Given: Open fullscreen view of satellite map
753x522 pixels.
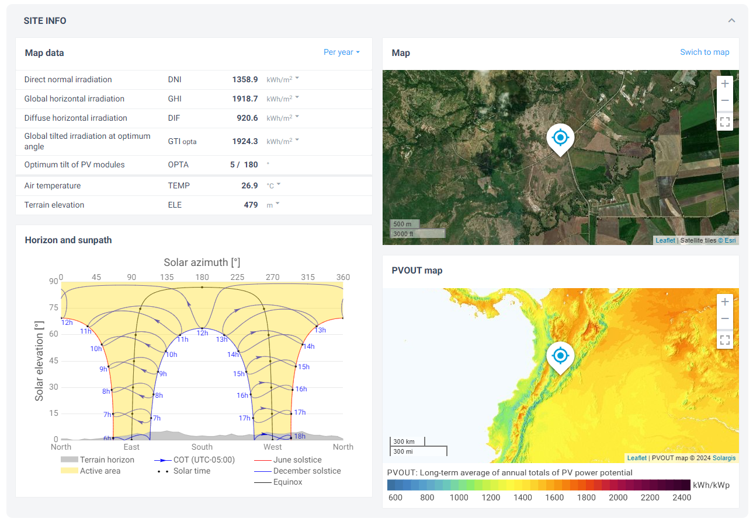Looking at the screenshot, I should [x=724, y=122].
